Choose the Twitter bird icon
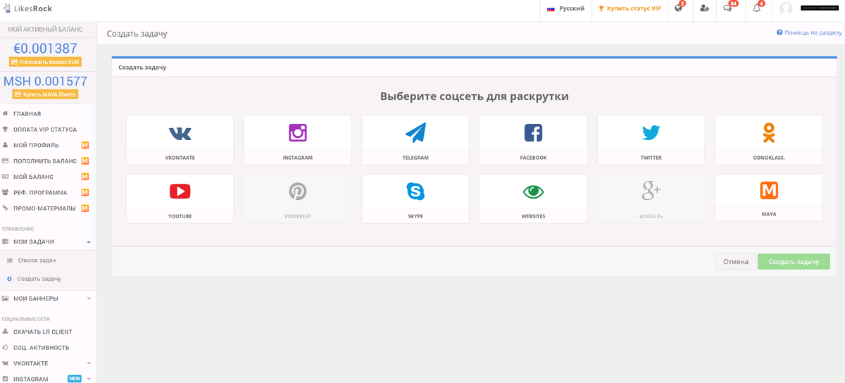The width and height of the screenshot is (845, 383). (651, 132)
